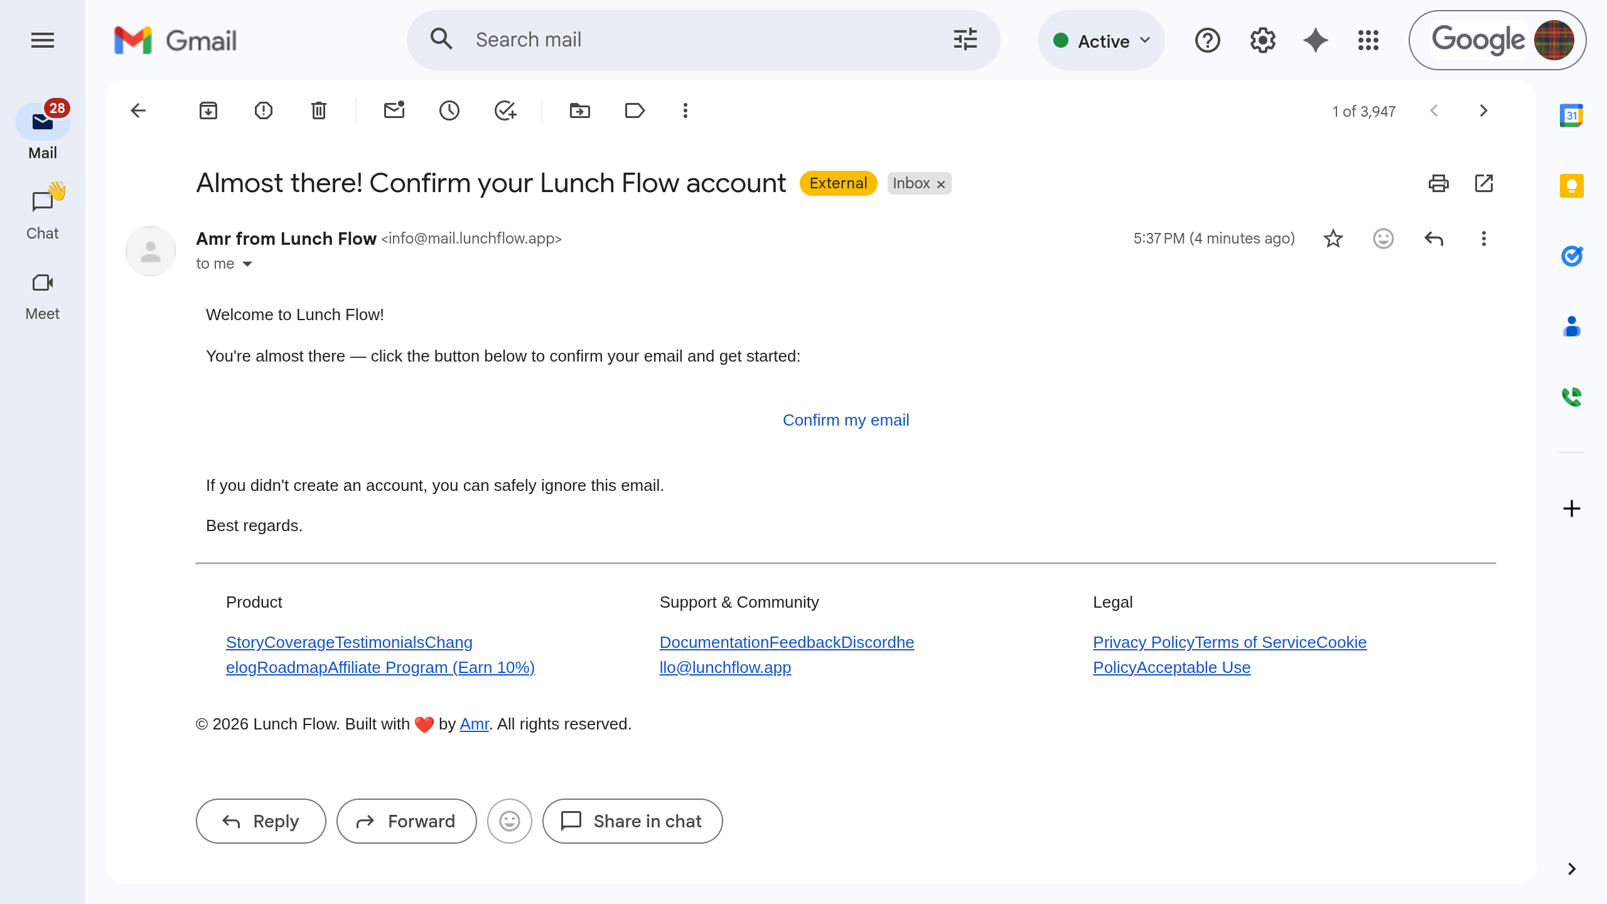This screenshot has height=904, width=1607.
Task: Print the email
Action: [1439, 183]
